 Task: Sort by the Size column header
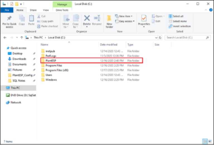157,45
